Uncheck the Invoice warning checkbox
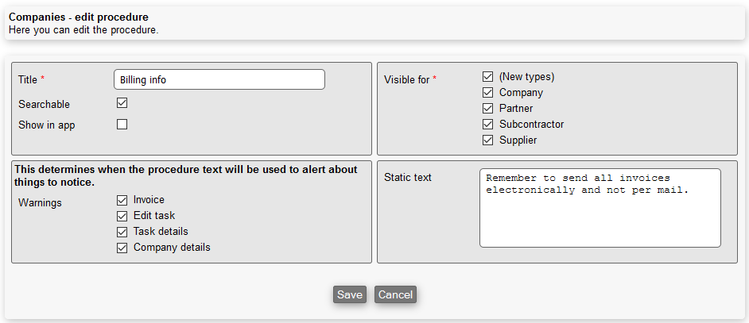Screen dimensions: 749x323 pyautogui.click(x=122, y=200)
